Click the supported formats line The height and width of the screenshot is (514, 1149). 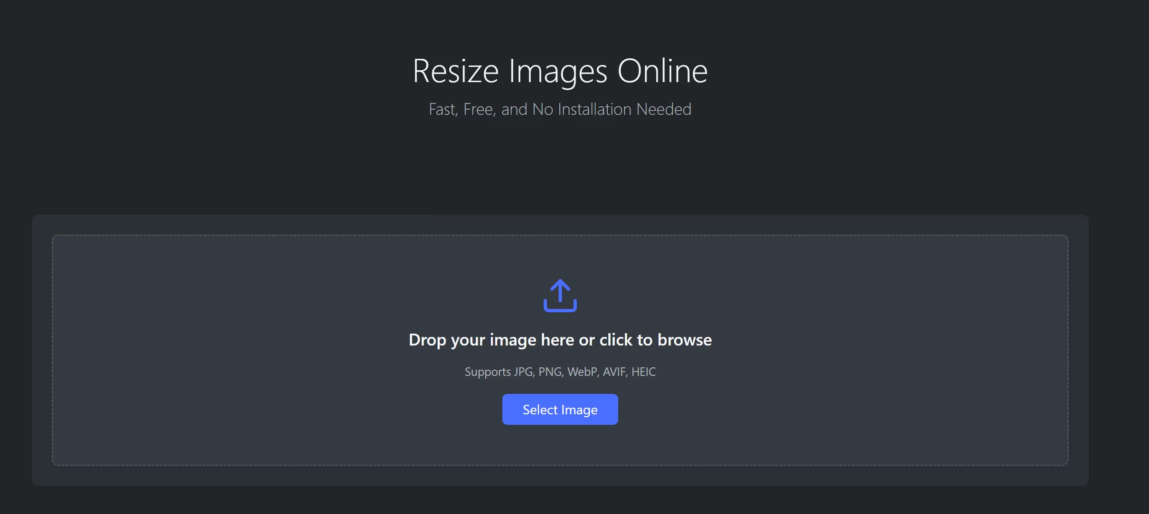(560, 372)
